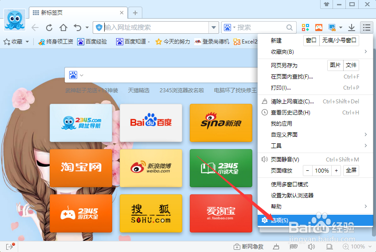Open the orange game center icon
Viewport: 376px width, 252px height.
(319, 28)
